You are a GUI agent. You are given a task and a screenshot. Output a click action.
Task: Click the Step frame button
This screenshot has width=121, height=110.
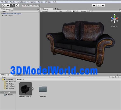103,6
